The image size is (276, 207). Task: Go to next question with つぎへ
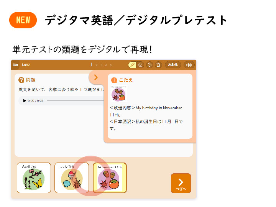(181, 183)
